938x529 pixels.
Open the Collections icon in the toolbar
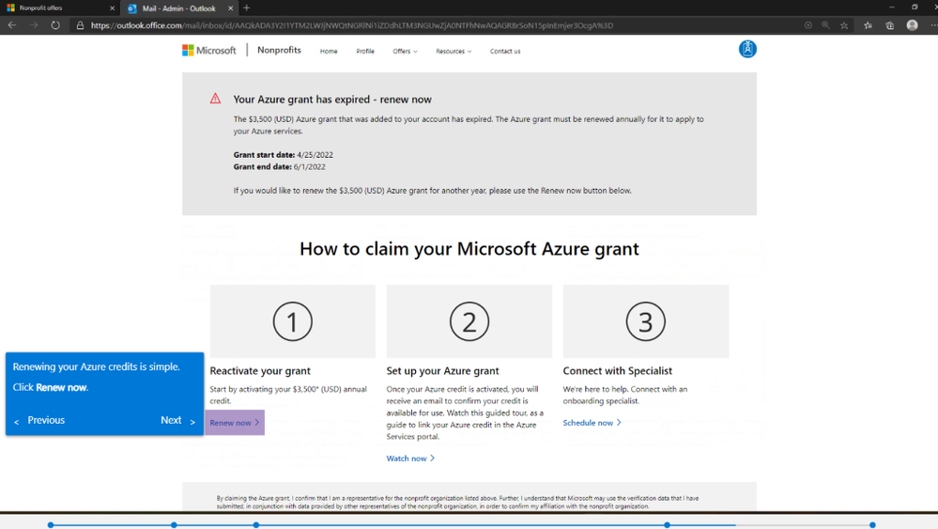(890, 25)
